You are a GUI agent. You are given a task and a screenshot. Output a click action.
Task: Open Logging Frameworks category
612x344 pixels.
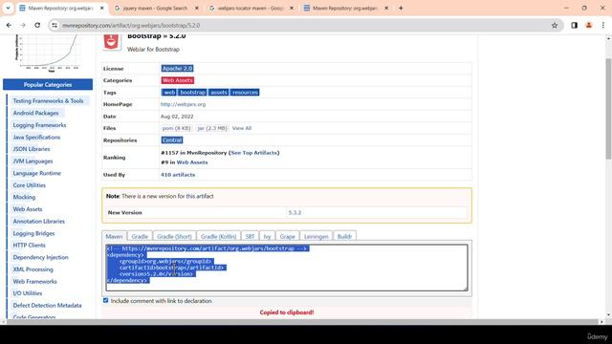39,125
